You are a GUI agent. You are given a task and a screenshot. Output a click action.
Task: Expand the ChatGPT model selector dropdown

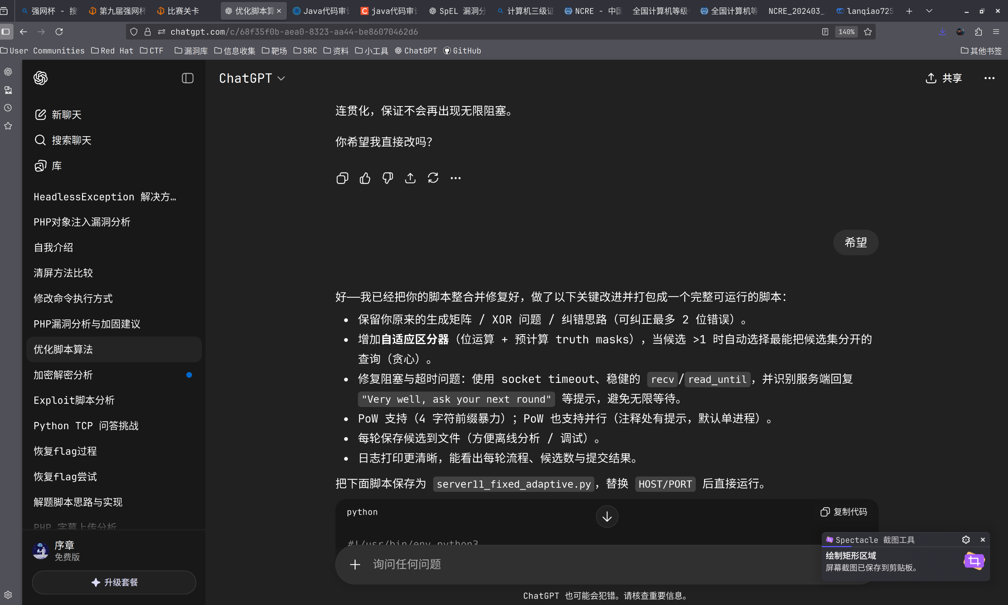(x=252, y=78)
